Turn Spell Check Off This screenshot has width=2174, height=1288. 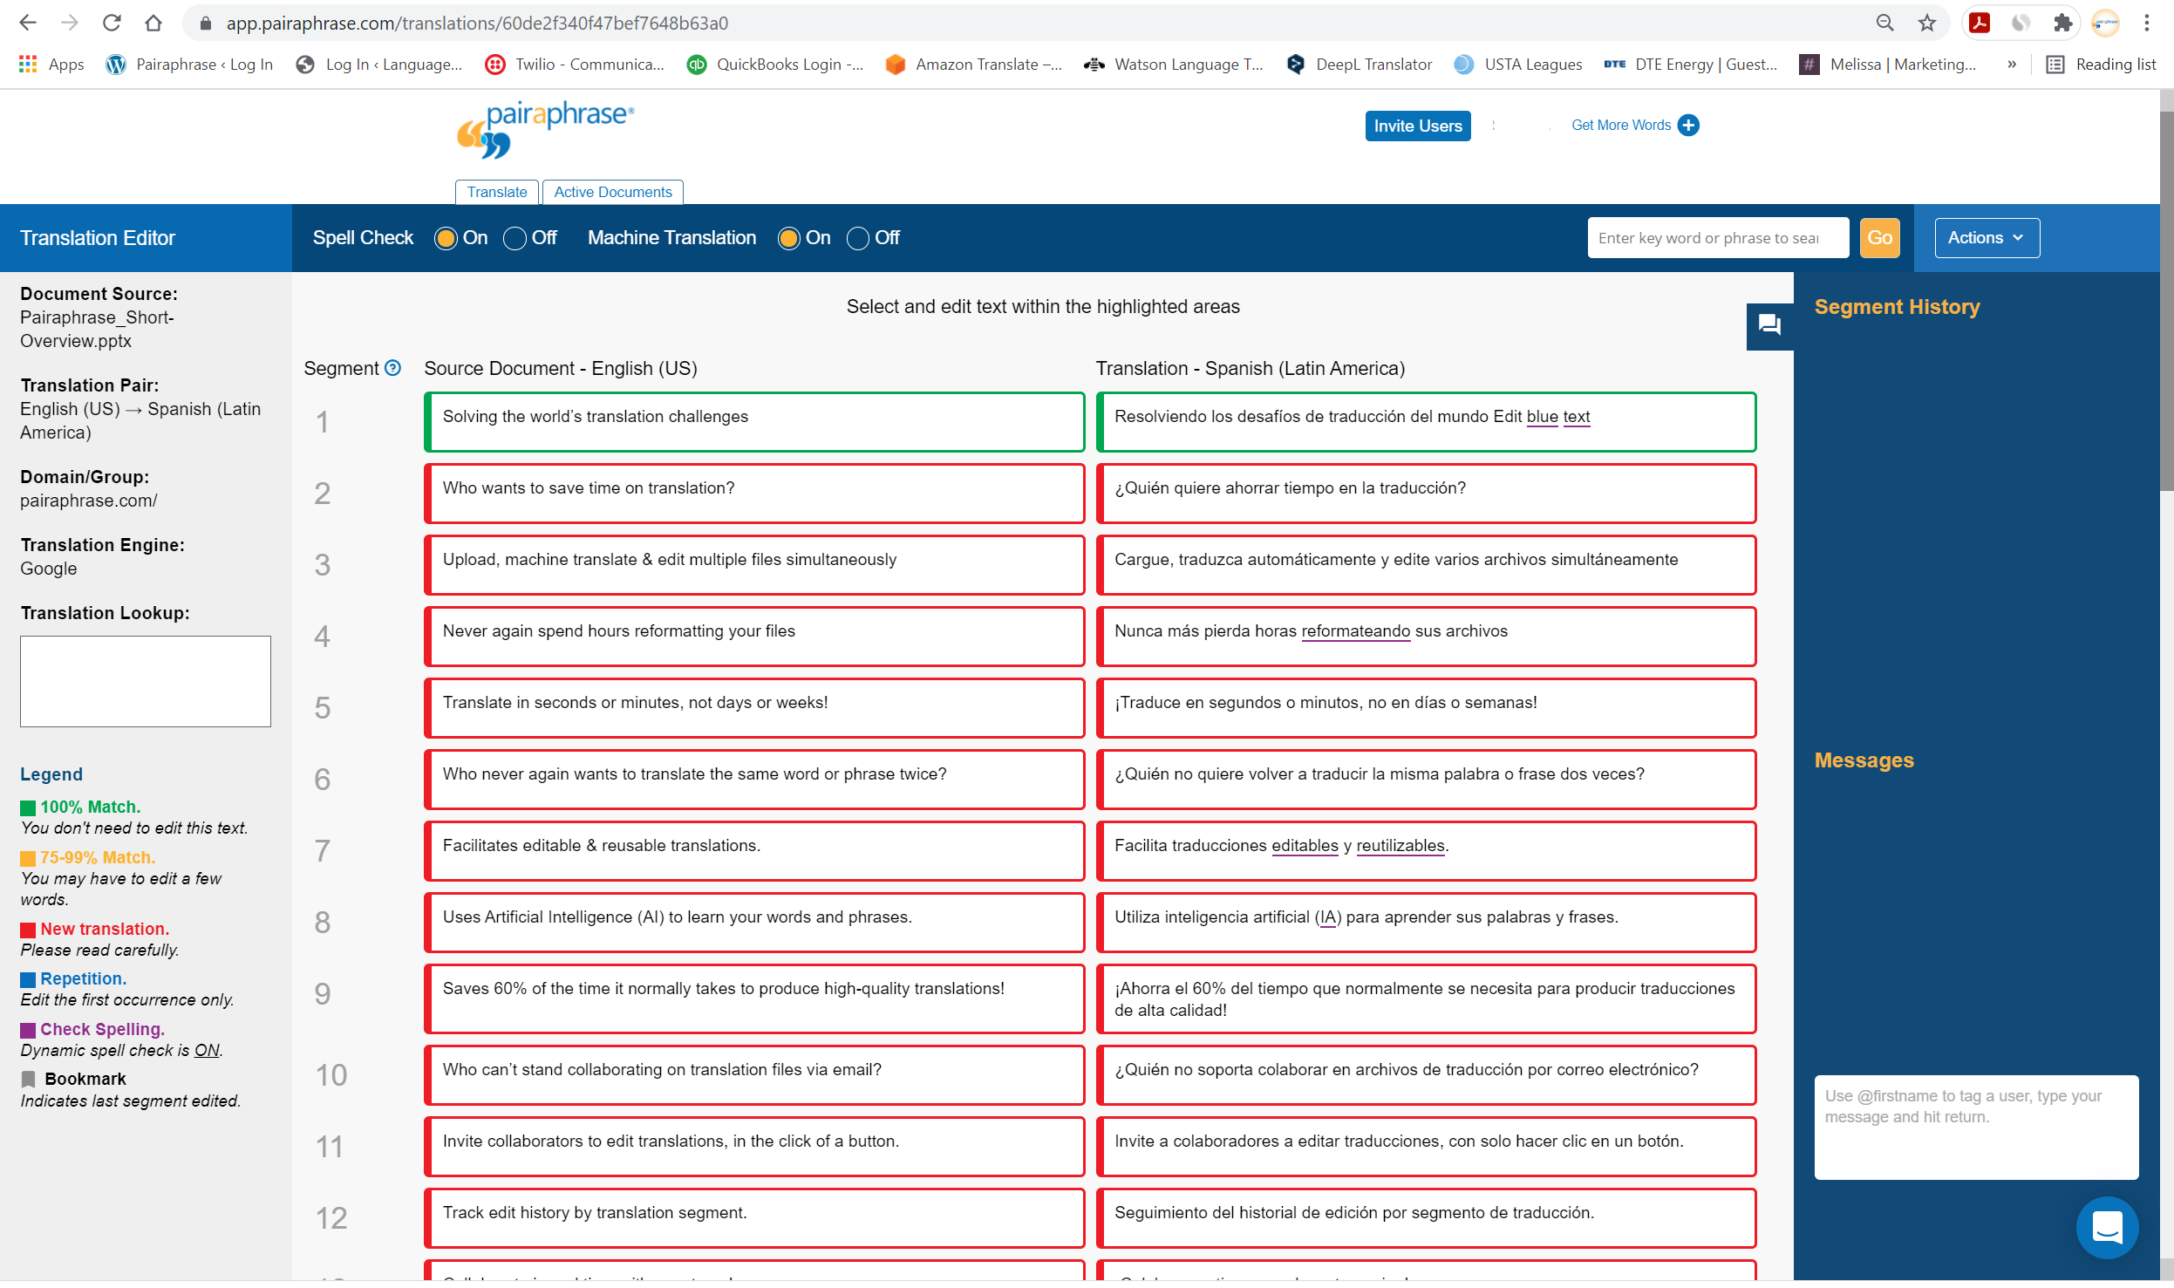coord(515,238)
